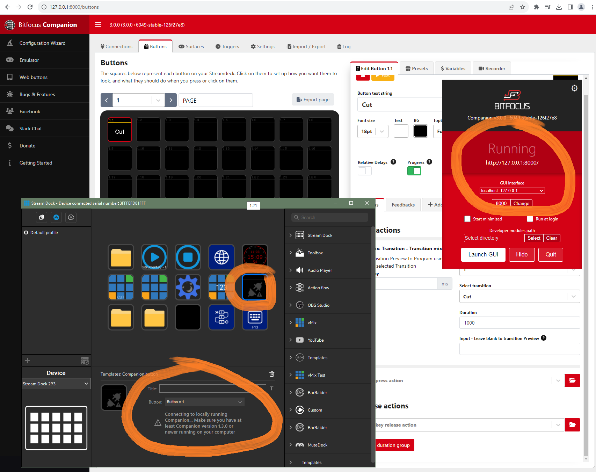Open the page number dropdown

click(139, 100)
